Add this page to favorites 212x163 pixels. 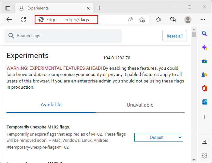click(x=142, y=20)
